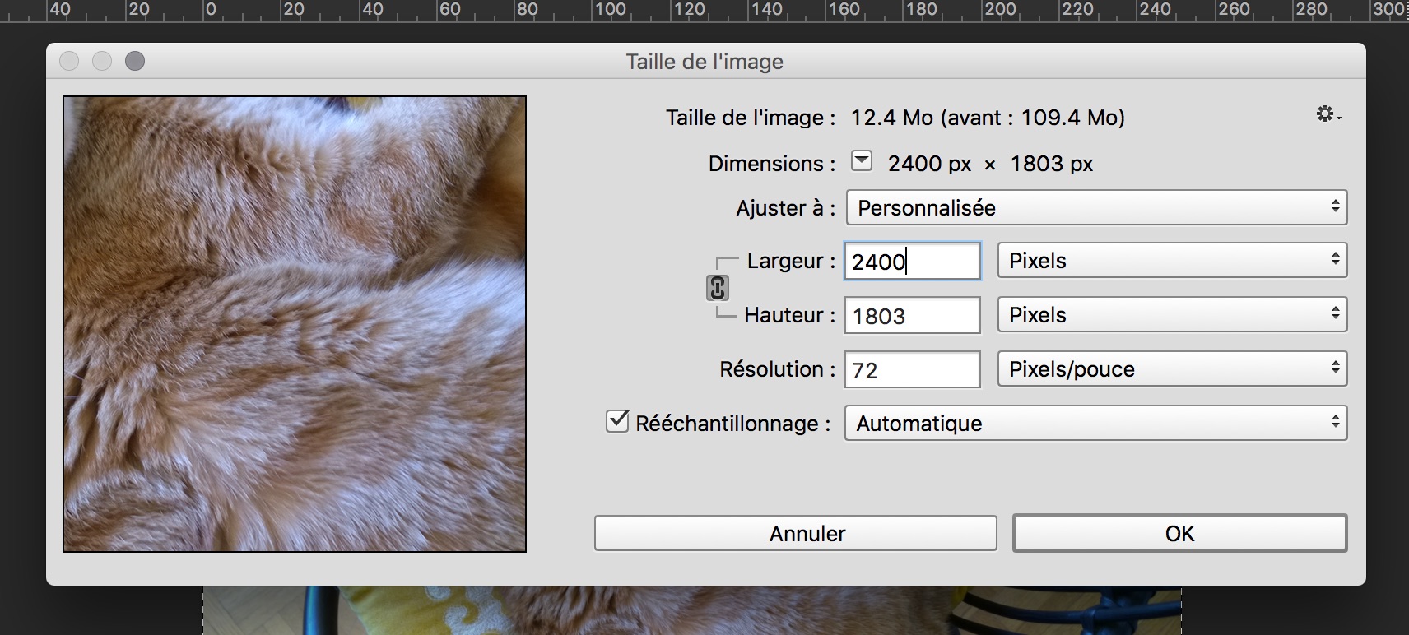Click the dialog's close window button
The height and width of the screenshot is (635, 1409).
click(69, 61)
